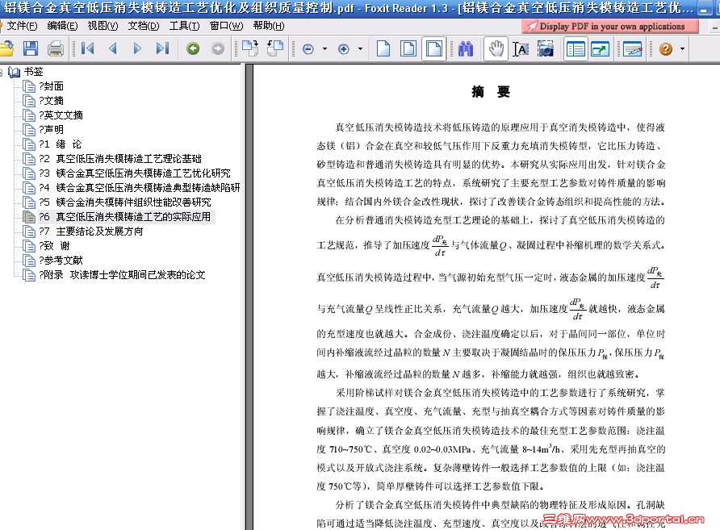
Task: Open ?附录 攻读博士学位期间已发表的论文 bookmark
Action: pos(122,275)
